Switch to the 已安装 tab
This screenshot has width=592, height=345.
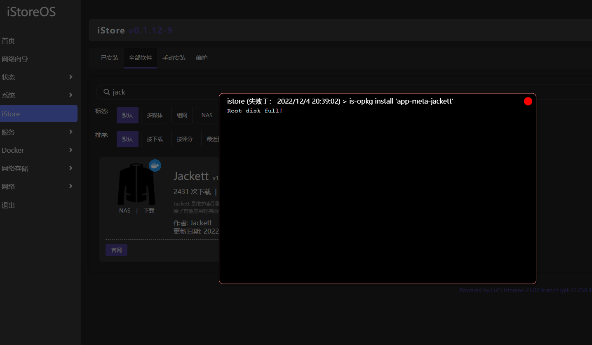pyautogui.click(x=109, y=58)
